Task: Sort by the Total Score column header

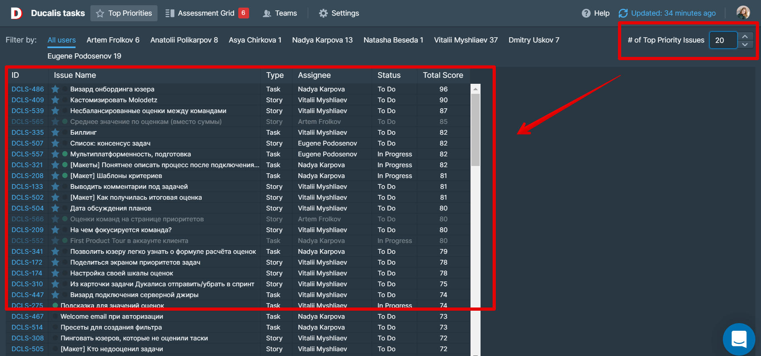Action: click(x=443, y=75)
